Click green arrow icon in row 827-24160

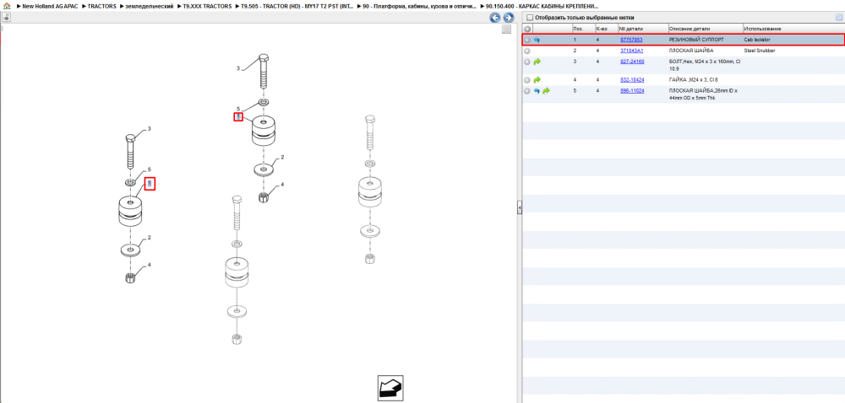tap(537, 62)
